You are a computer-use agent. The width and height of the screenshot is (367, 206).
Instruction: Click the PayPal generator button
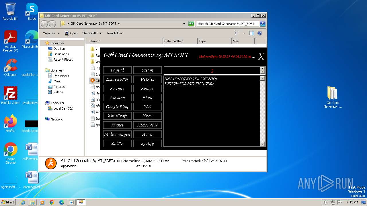point(117,70)
